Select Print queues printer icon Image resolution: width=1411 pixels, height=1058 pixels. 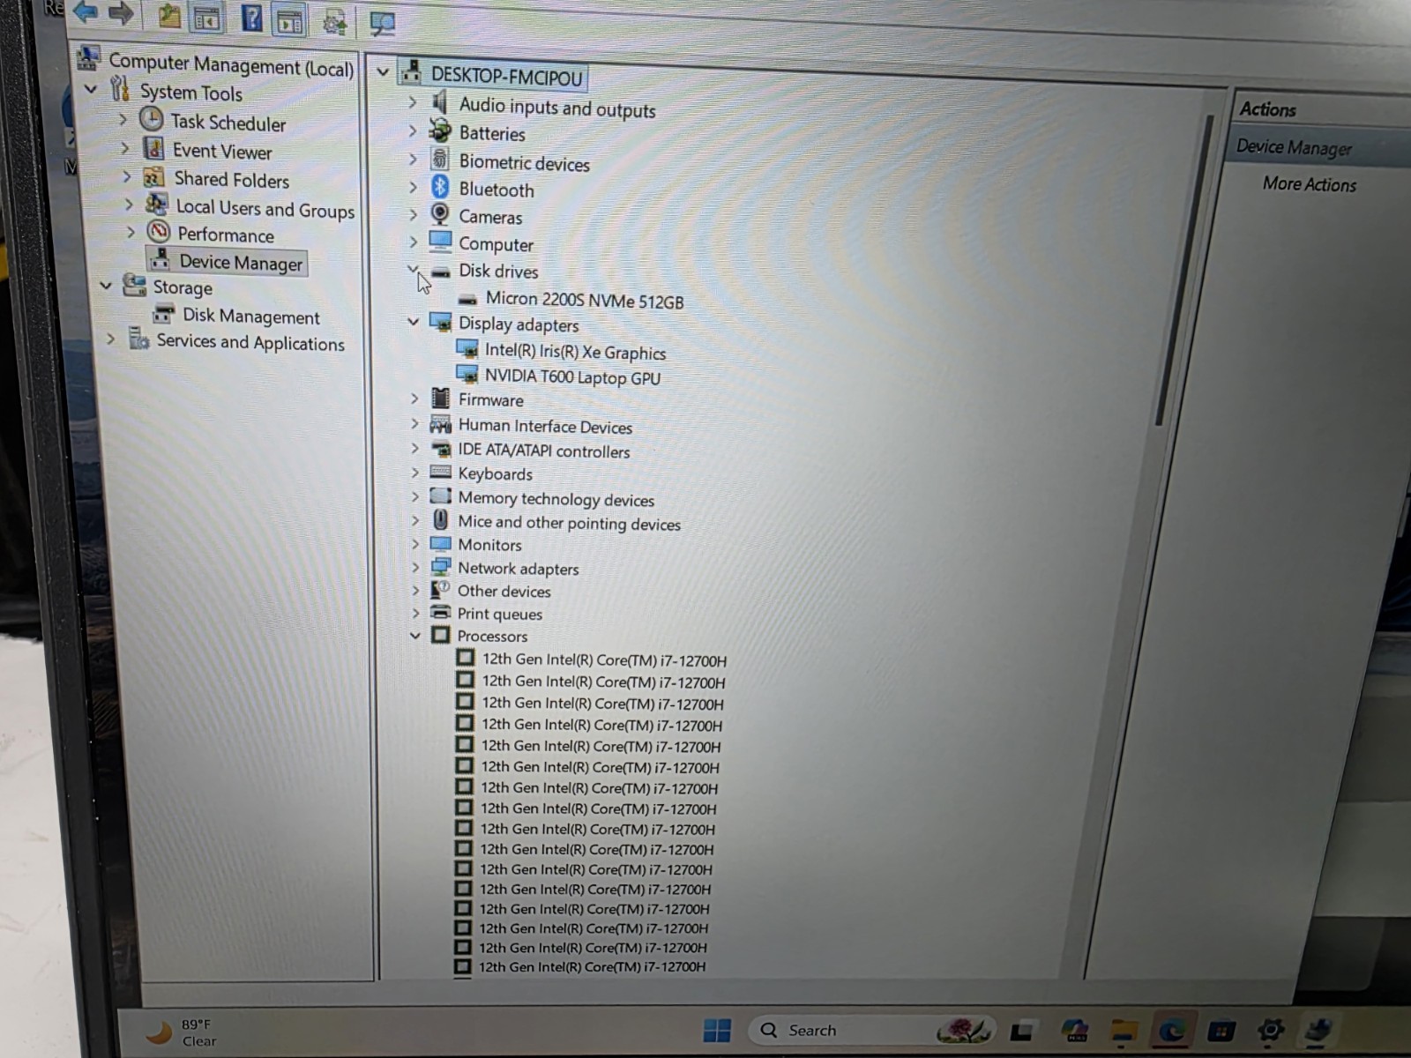440,612
